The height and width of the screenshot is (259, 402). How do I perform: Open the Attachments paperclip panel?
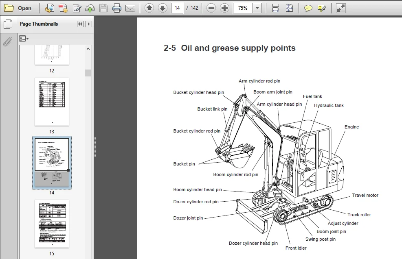pos(8,42)
